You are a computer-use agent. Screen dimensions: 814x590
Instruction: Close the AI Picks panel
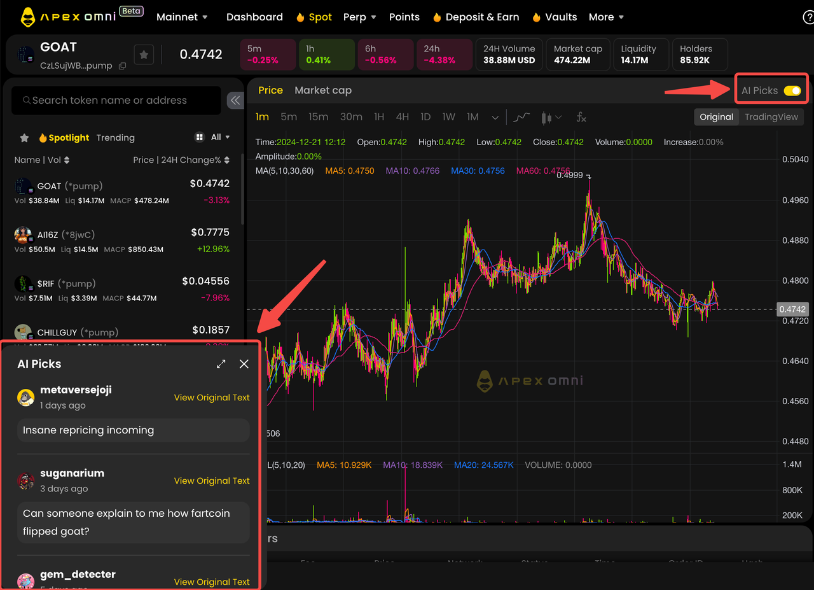[x=244, y=364]
